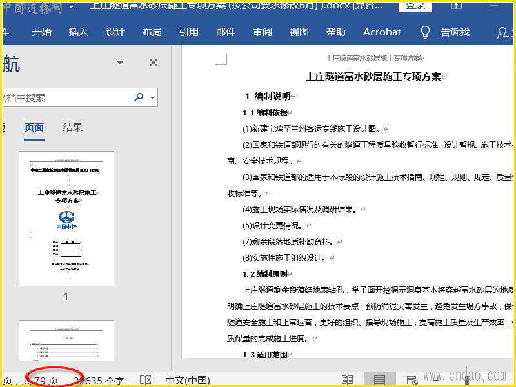Image resolution: width=516 pixels, height=387 pixels.
Task: Switch to Web Layout view icon
Action: point(411,381)
